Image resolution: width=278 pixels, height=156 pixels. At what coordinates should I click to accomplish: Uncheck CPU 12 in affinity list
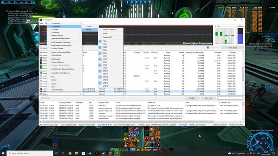(x=100, y=77)
